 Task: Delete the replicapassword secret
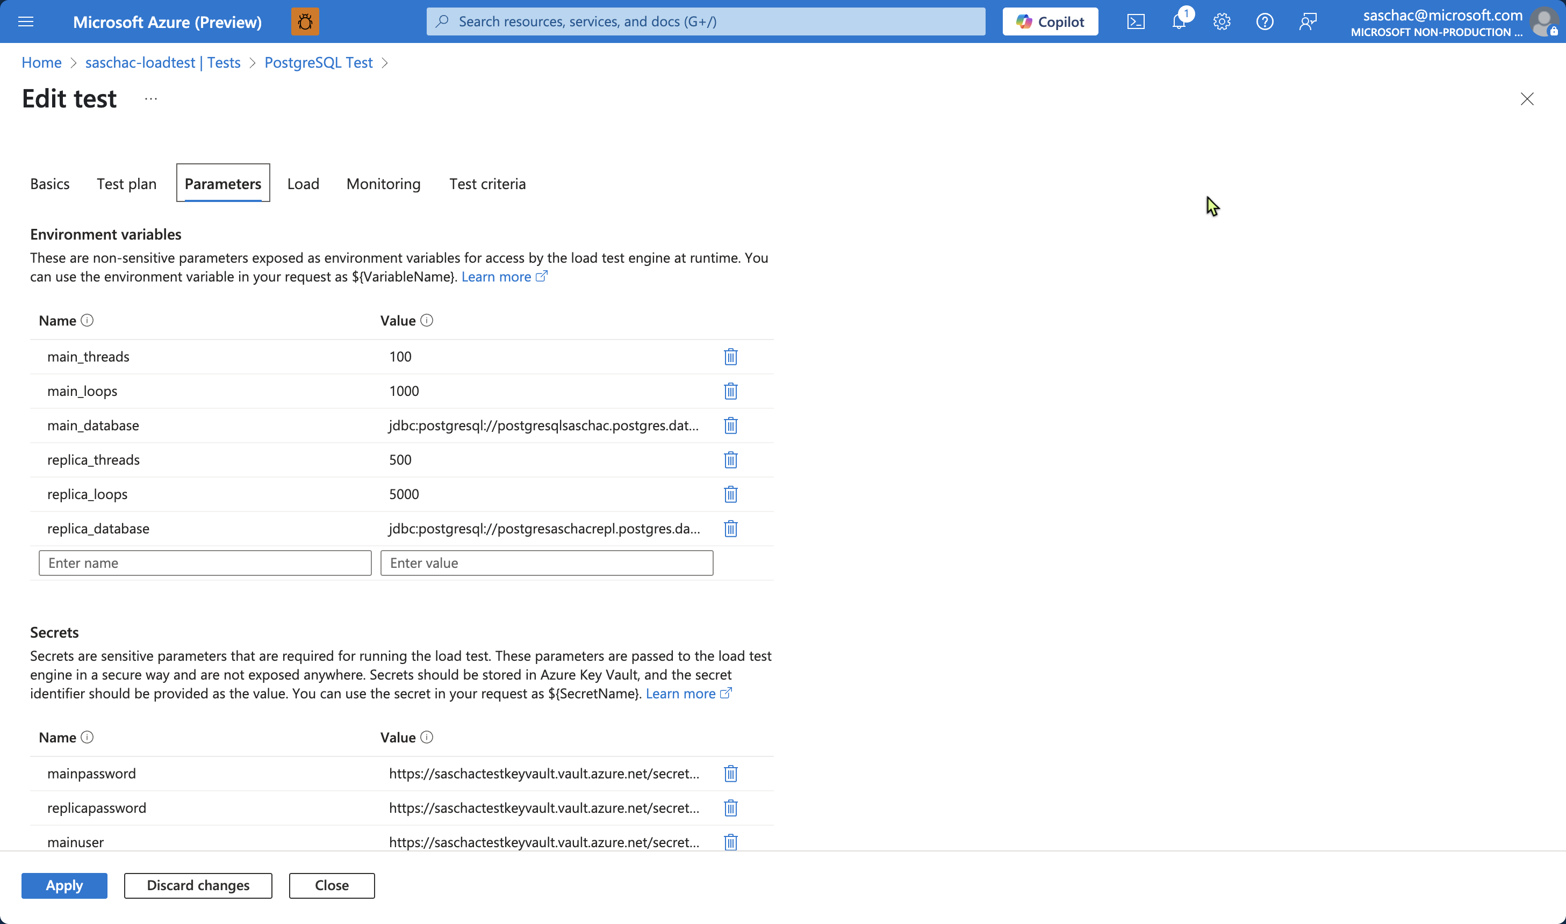click(x=730, y=807)
